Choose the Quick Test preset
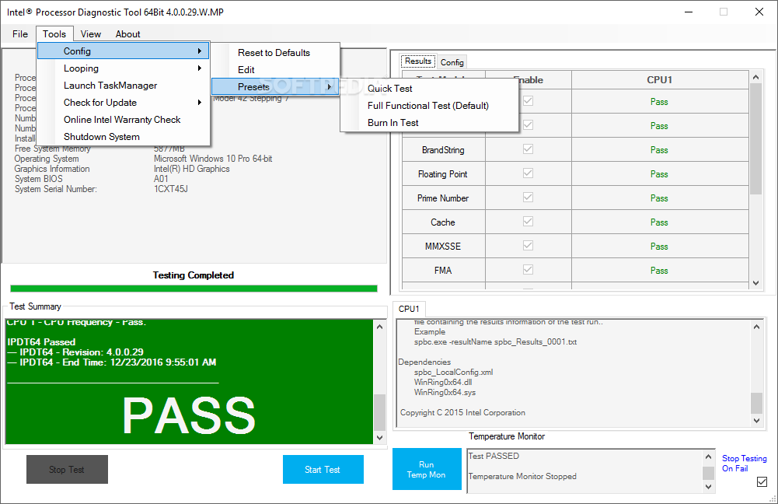778x504 pixels. click(x=429, y=89)
